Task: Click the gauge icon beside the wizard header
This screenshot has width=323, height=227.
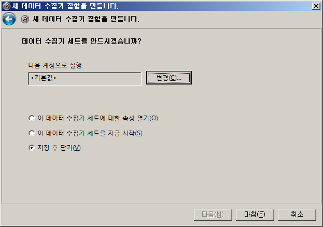Action: tap(25, 19)
